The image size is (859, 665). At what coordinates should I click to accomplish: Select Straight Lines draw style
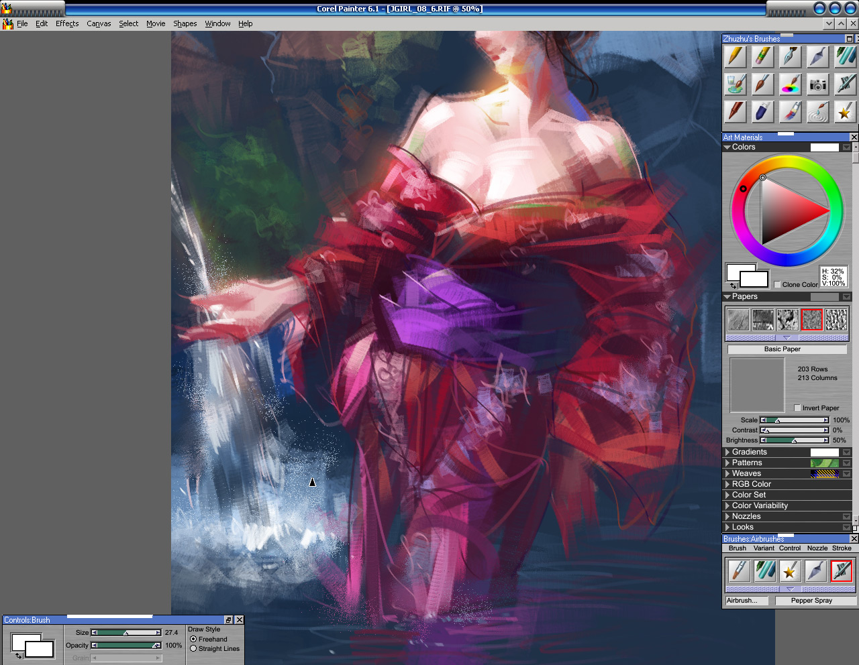point(193,649)
